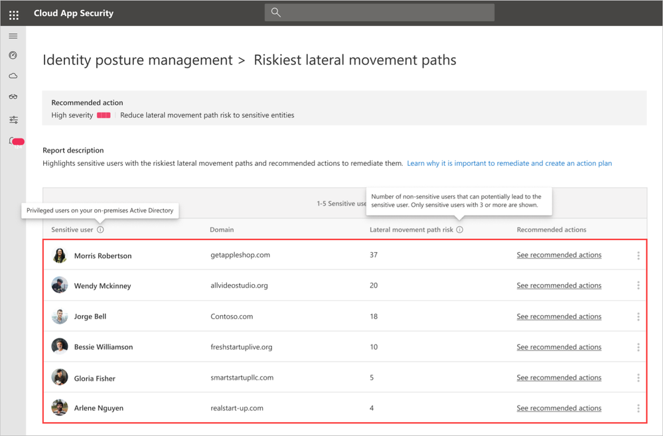This screenshot has height=436, width=663.
Task: Open more options for Wendy Mckinney row
Action: click(x=638, y=285)
